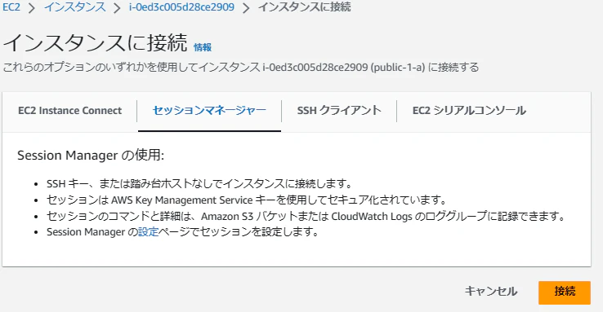The height and width of the screenshot is (312, 603).
Task: Open instance i-0ed3c005d28ce2909 breadcrumb link
Action: (181, 7)
